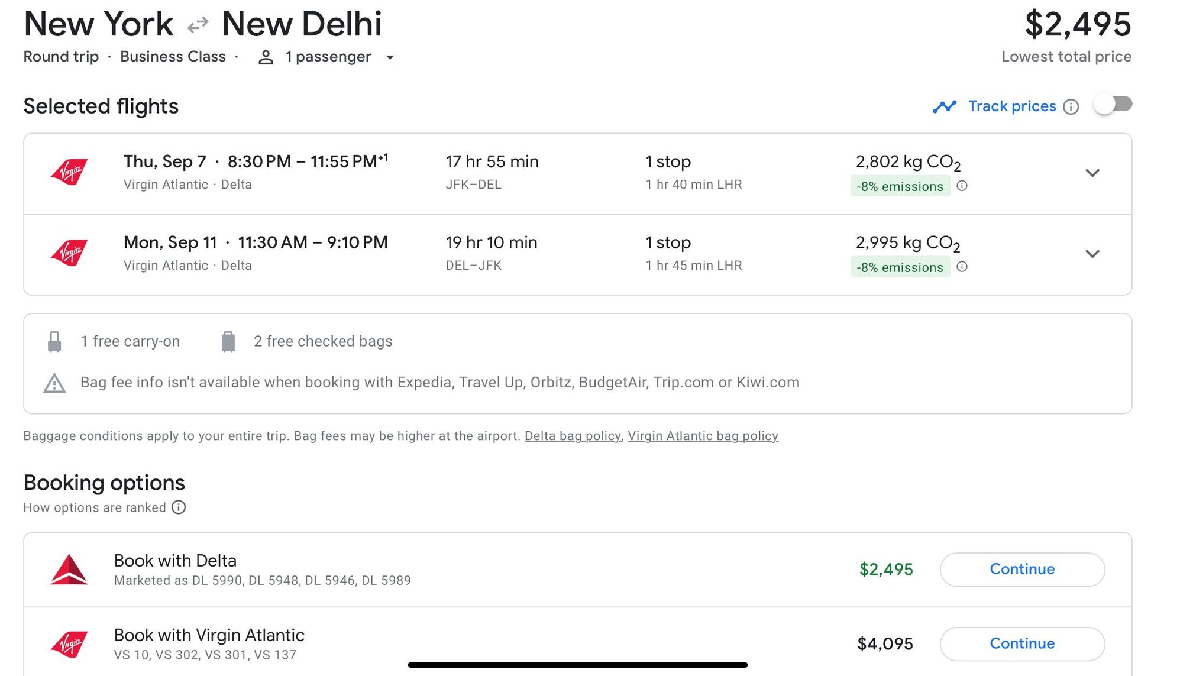Open the Delta bag policy link
The height and width of the screenshot is (676, 1180).
click(x=572, y=436)
